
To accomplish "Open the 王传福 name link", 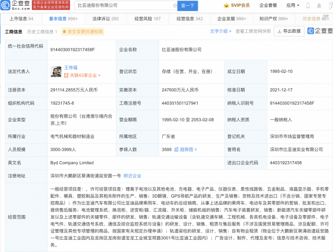I will coord(71,68).
